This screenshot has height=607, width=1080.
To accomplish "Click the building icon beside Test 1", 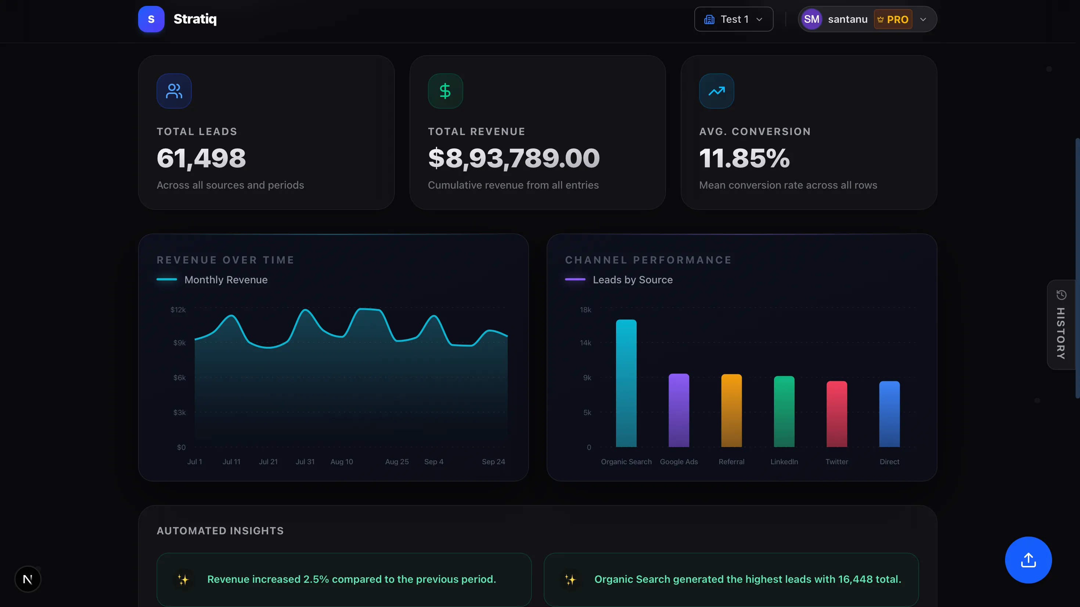I will pos(709,19).
